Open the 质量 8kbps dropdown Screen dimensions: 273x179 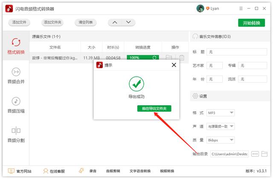coord(221,140)
